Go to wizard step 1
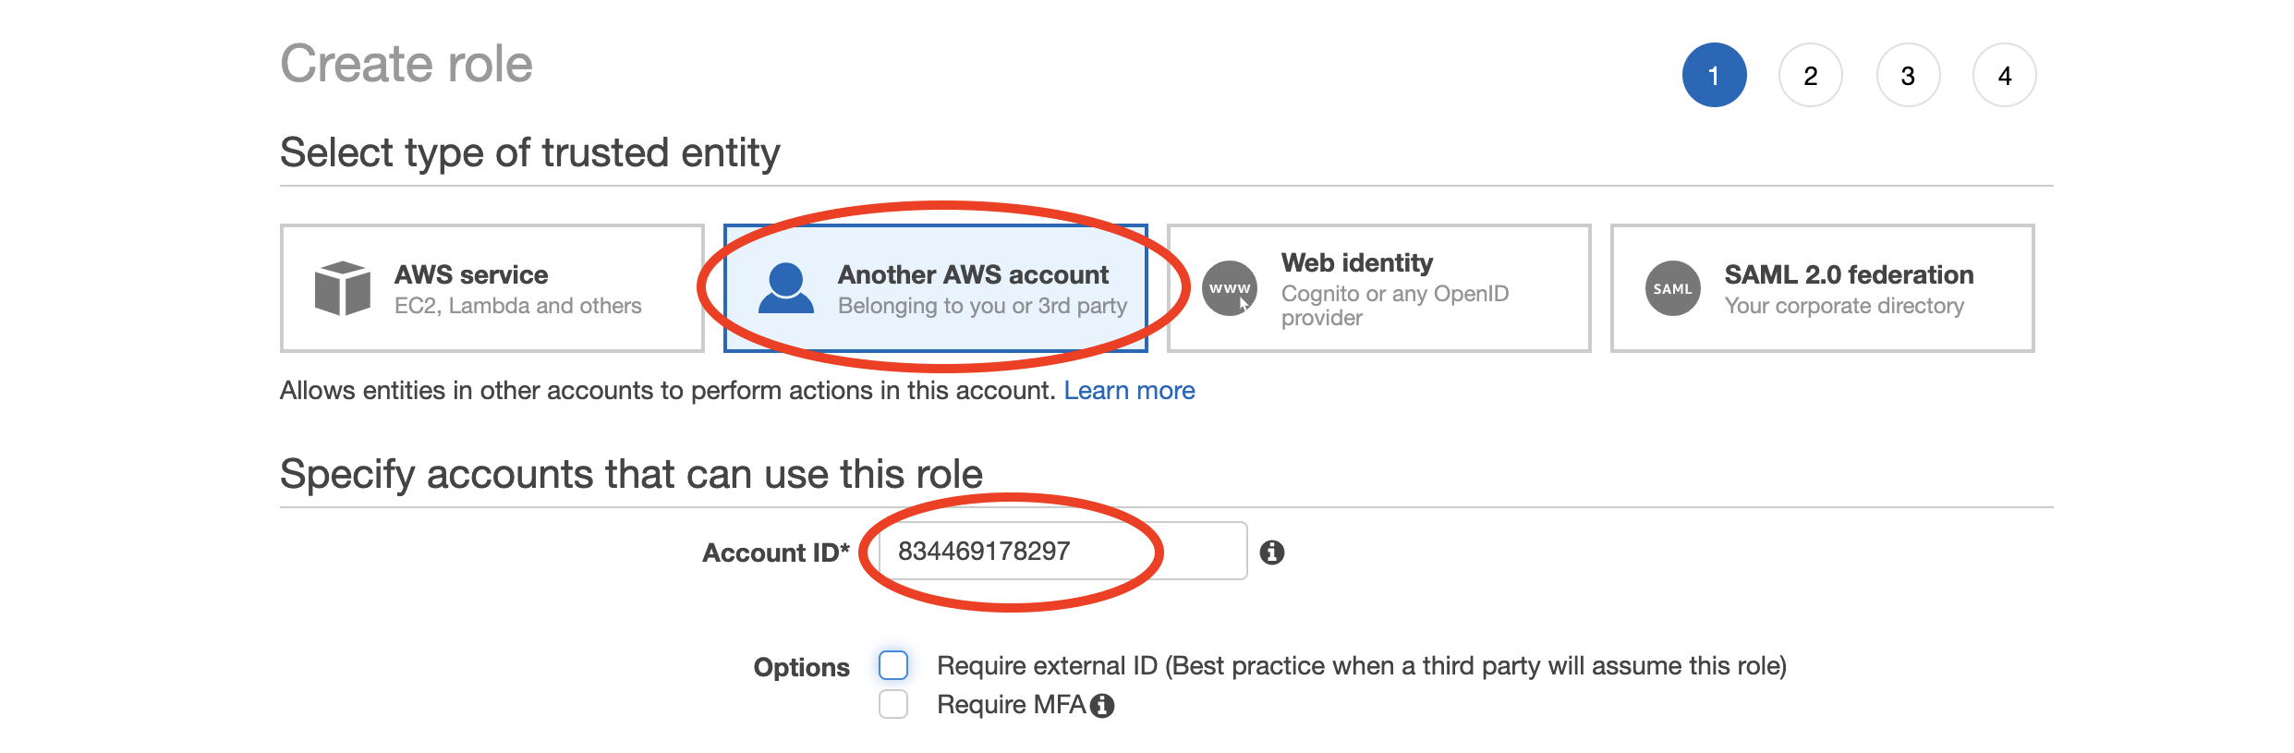The image size is (2294, 753). pyautogui.click(x=1714, y=75)
